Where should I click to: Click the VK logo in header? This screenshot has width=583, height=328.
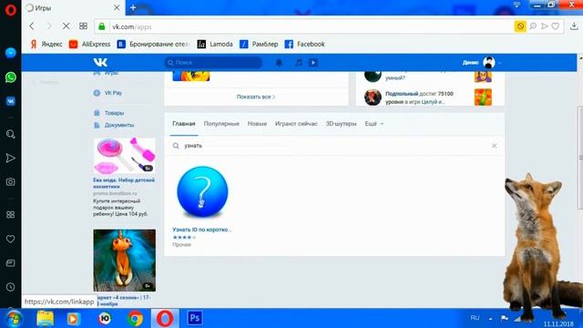pos(100,62)
